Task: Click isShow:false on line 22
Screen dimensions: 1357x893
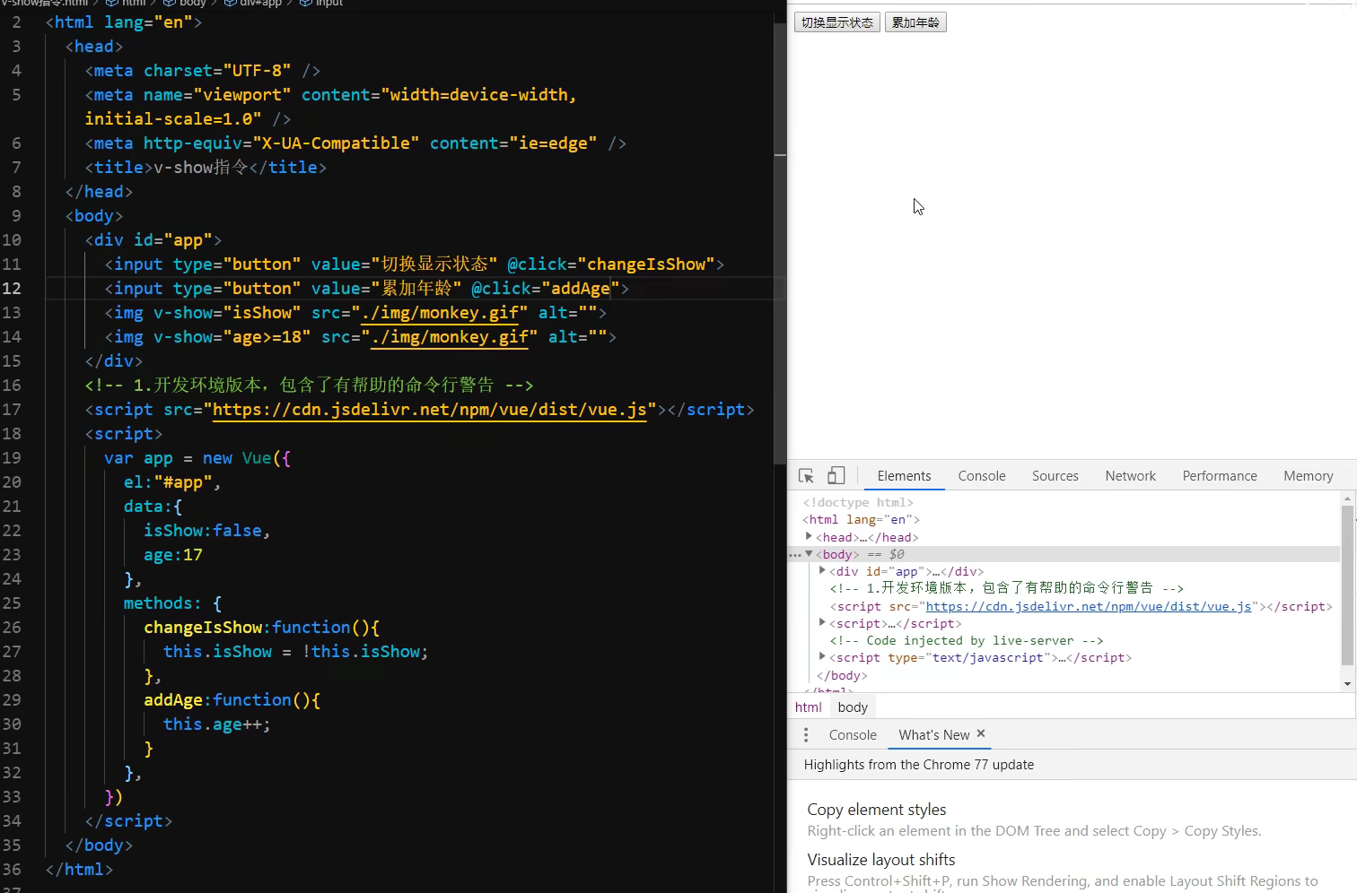Action: (x=203, y=531)
